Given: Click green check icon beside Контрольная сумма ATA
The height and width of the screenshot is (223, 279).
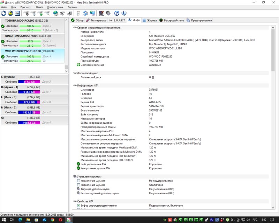Looking at the screenshot, I should point(78,168).
